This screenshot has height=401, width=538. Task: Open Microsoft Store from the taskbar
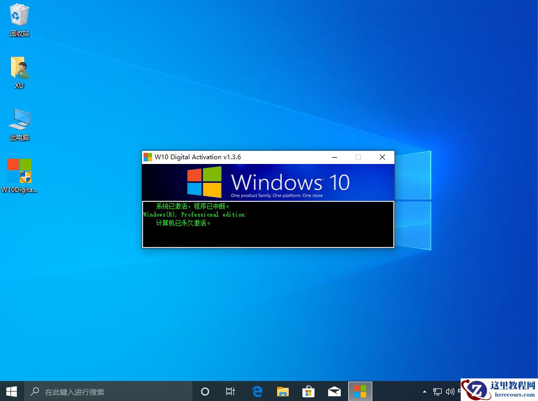(308, 392)
